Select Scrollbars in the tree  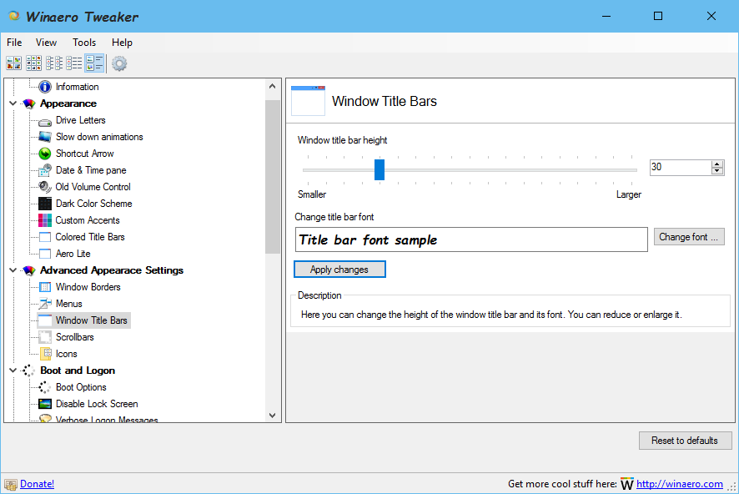click(74, 337)
